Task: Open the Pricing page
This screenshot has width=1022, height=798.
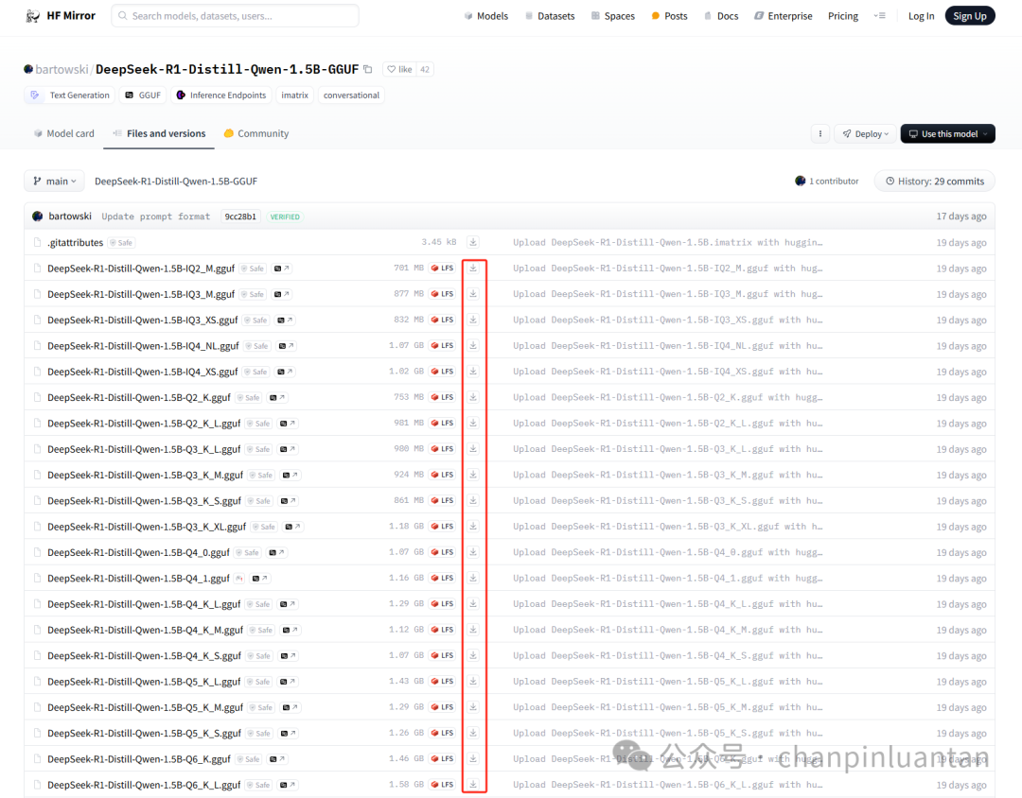Action: click(843, 16)
